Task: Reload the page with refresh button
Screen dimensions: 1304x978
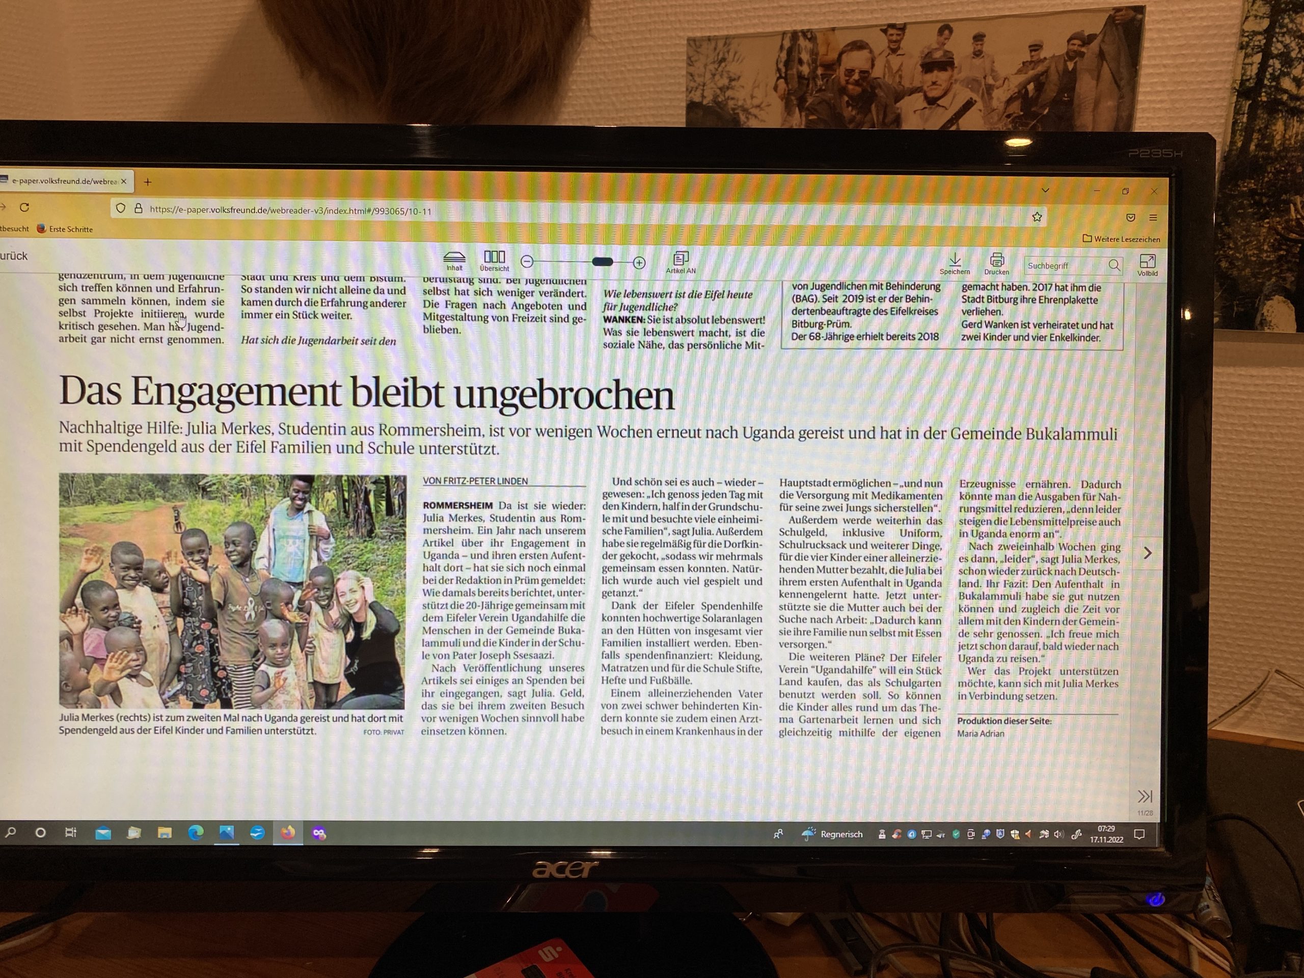Action: point(24,207)
